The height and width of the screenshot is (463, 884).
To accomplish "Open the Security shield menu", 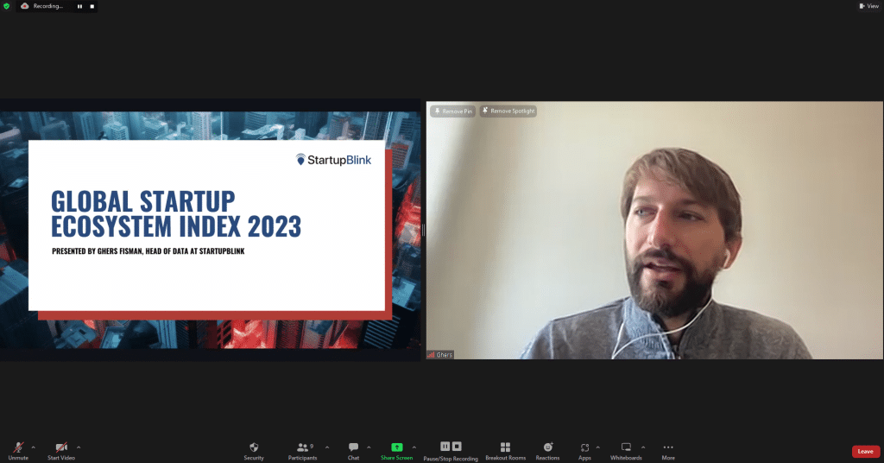I will 254,451.
